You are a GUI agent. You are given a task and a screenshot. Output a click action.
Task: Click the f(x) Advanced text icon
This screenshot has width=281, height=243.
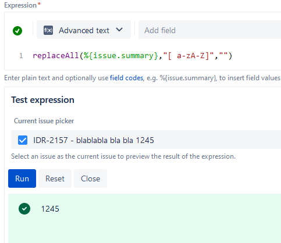click(48, 30)
